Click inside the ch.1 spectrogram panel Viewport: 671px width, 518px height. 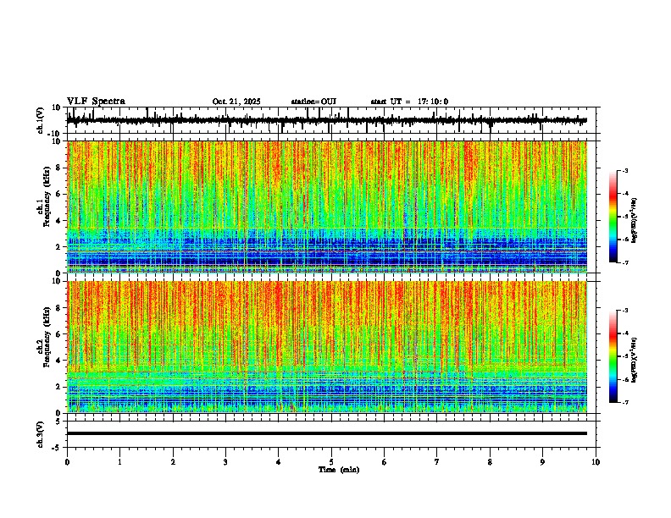[327, 207]
